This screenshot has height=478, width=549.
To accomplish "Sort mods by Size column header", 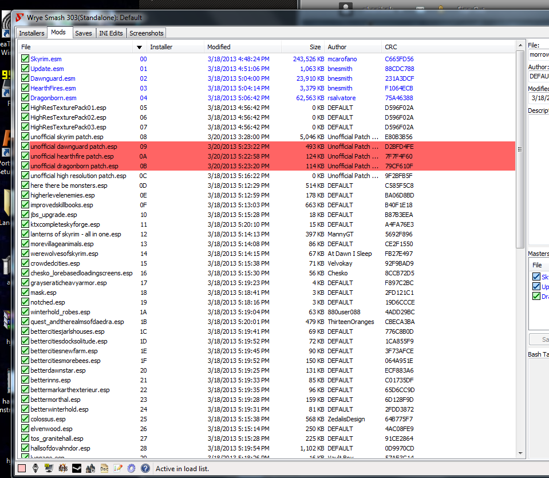I will coord(303,47).
